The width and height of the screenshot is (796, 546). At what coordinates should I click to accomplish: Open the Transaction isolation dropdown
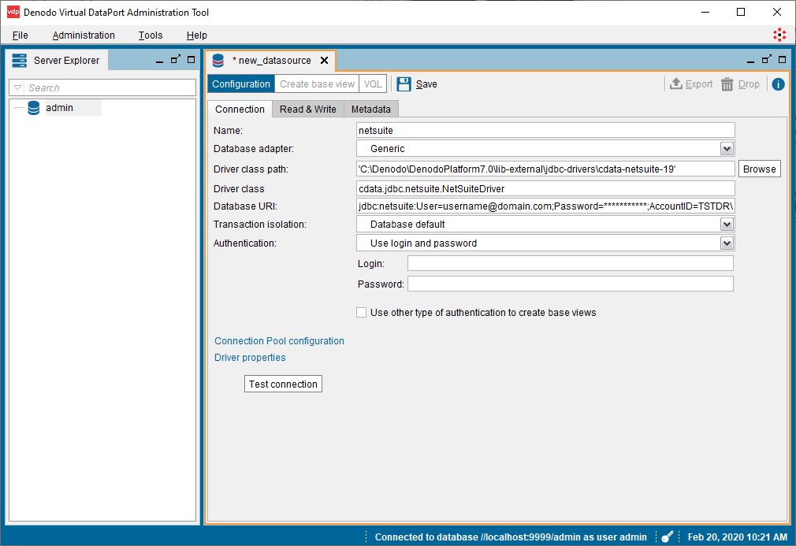pyautogui.click(x=727, y=225)
